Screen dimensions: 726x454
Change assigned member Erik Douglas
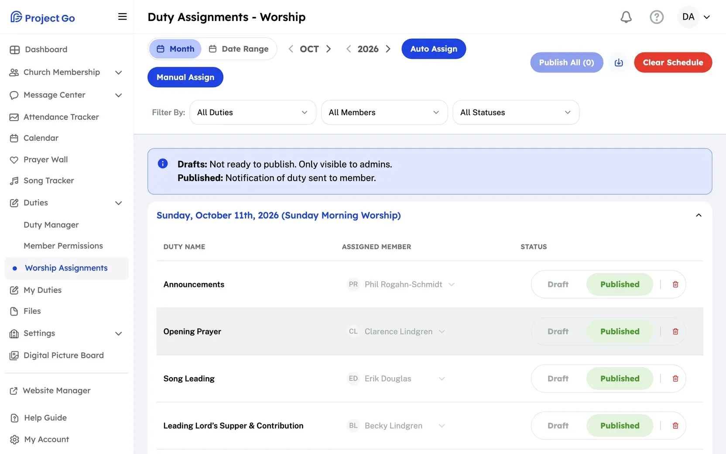396,378
